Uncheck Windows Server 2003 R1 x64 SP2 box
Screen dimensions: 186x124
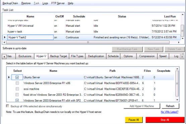[17, 101]
